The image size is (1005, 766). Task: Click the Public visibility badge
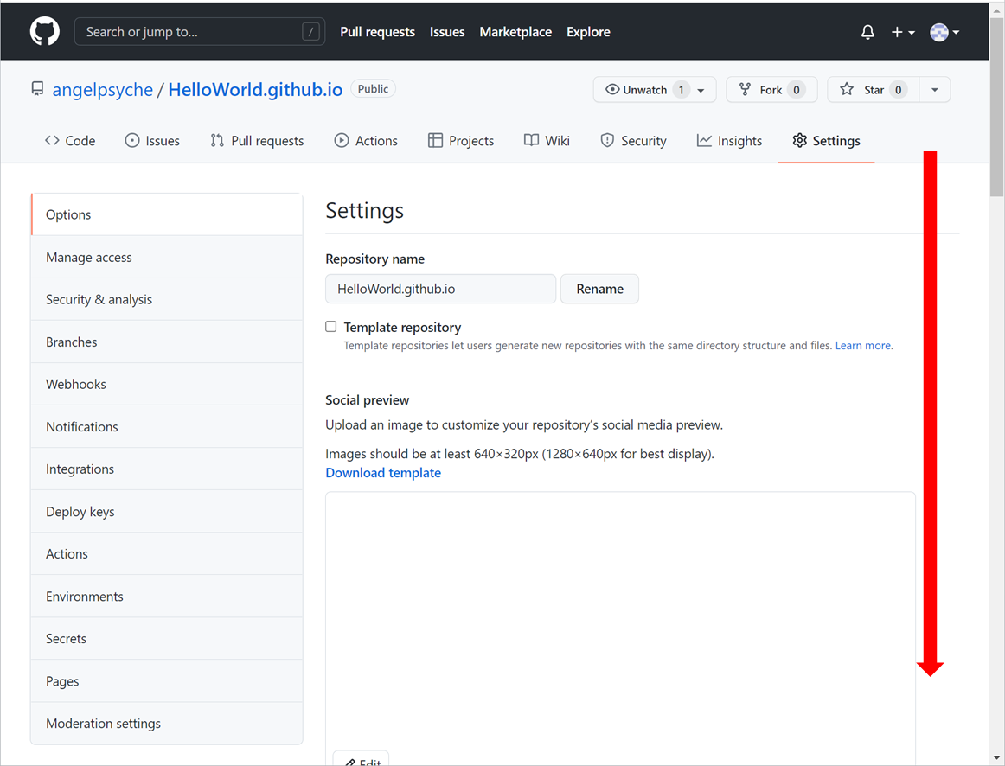373,89
